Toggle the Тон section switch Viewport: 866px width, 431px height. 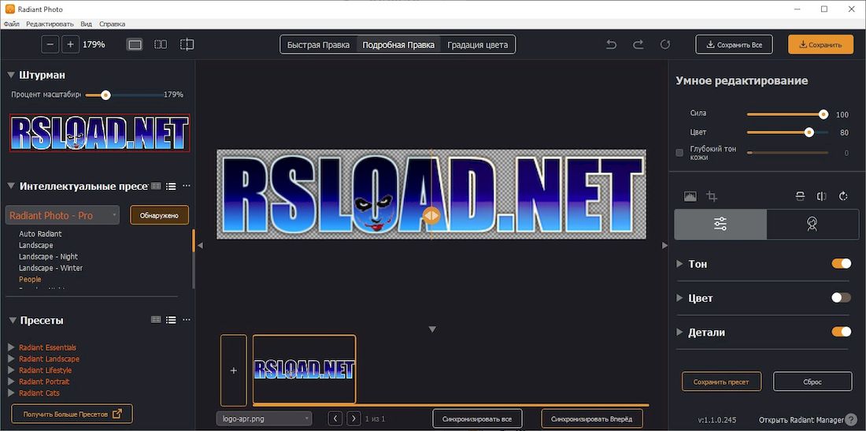click(x=842, y=264)
